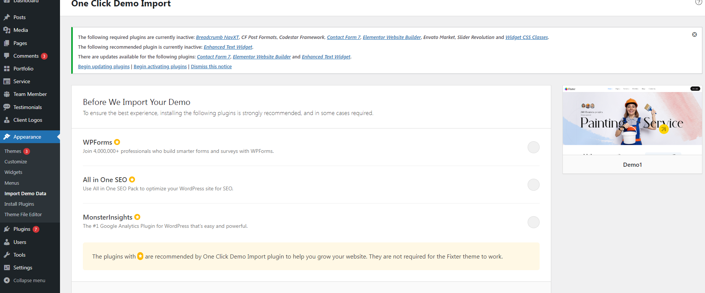Screen dimensions: 705x293
Task: Click the Posts pin icon
Action: 7,17
